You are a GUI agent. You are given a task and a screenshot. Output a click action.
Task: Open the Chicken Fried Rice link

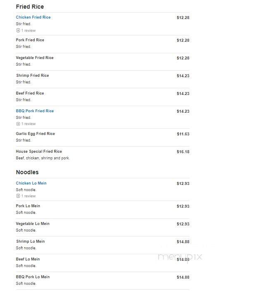(33, 17)
